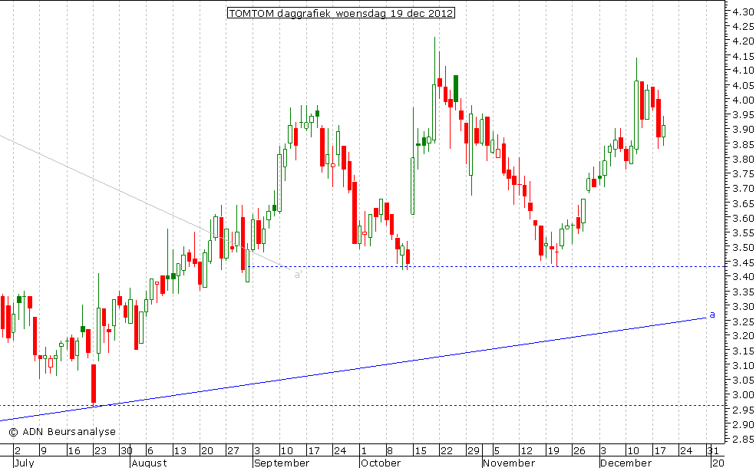Screen dimensions: 756x468
Task: Click the 'August' month label
Action: coord(150,463)
